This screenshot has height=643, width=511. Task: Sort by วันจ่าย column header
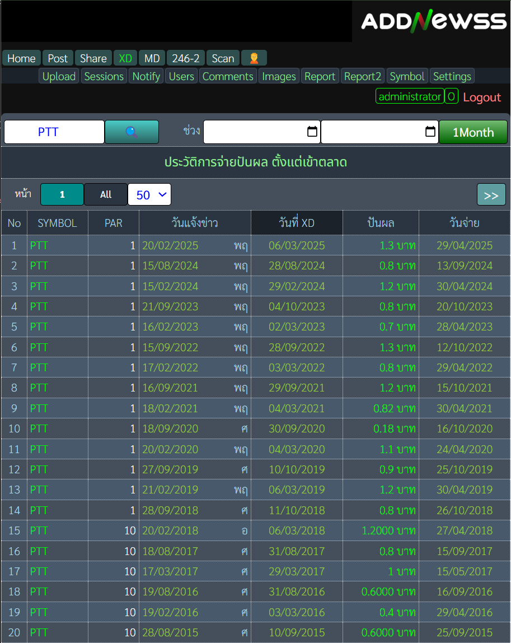tap(465, 223)
